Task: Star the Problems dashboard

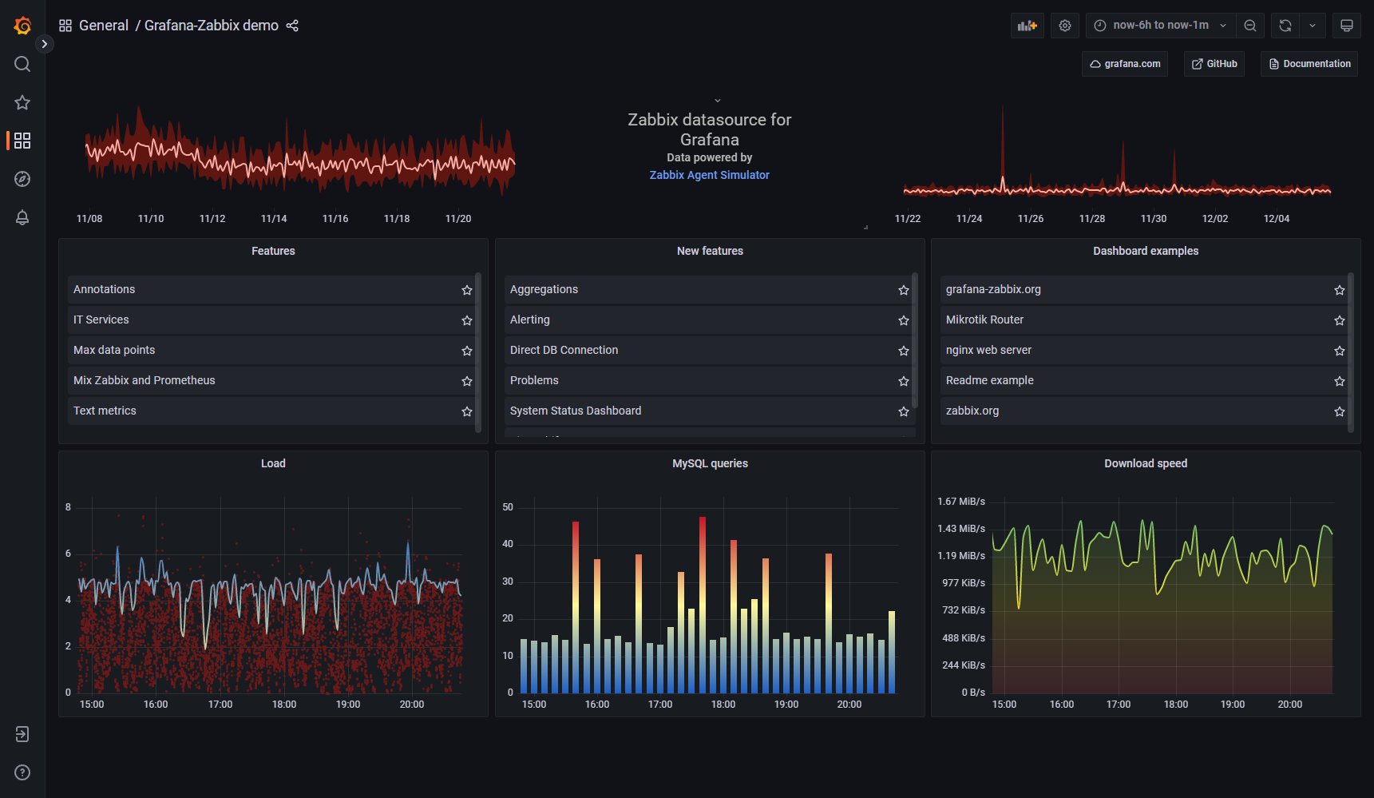Action: click(904, 381)
